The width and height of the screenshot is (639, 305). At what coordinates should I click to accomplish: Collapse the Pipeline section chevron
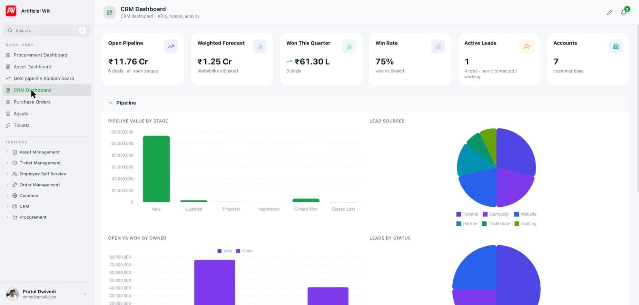[x=110, y=103]
